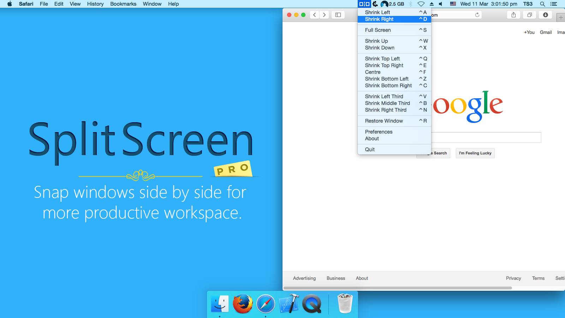Open Privacy footer link
The image size is (565, 318).
pos(513,278)
